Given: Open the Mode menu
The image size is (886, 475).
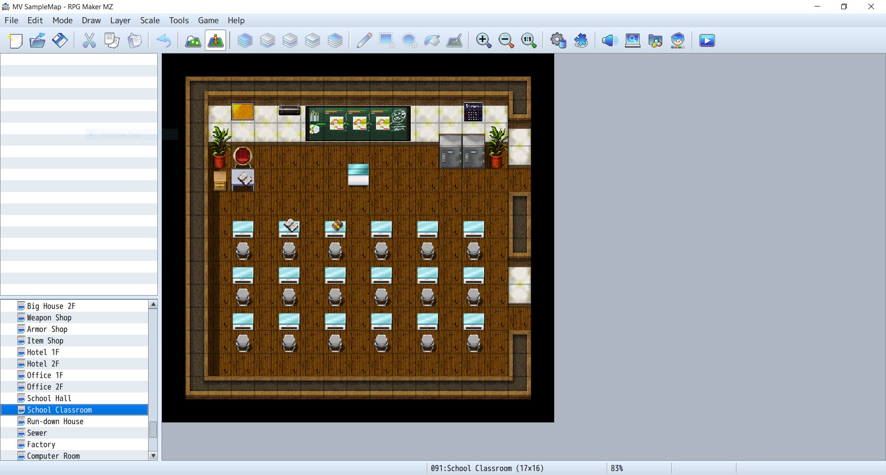Looking at the screenshot, I should [62, 20].
